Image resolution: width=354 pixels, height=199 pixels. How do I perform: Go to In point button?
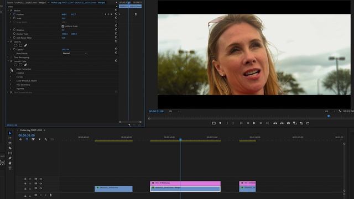(x=241, y=123)
